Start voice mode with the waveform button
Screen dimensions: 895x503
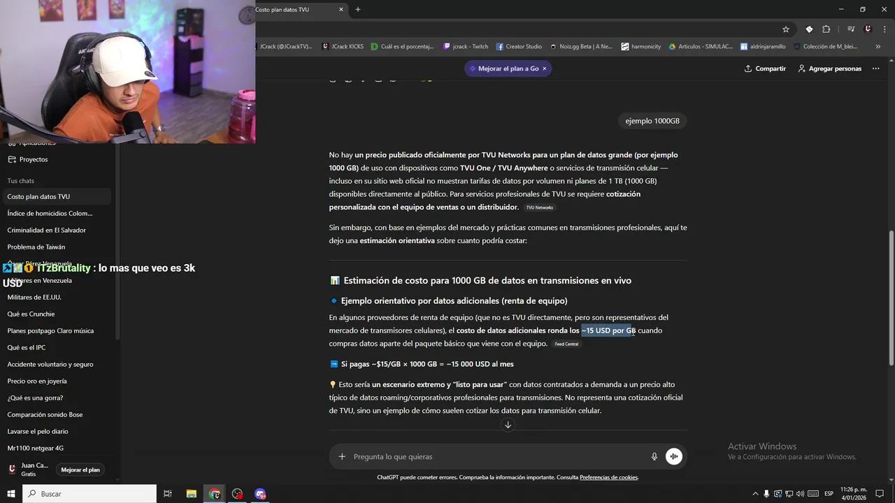[674, 457]
